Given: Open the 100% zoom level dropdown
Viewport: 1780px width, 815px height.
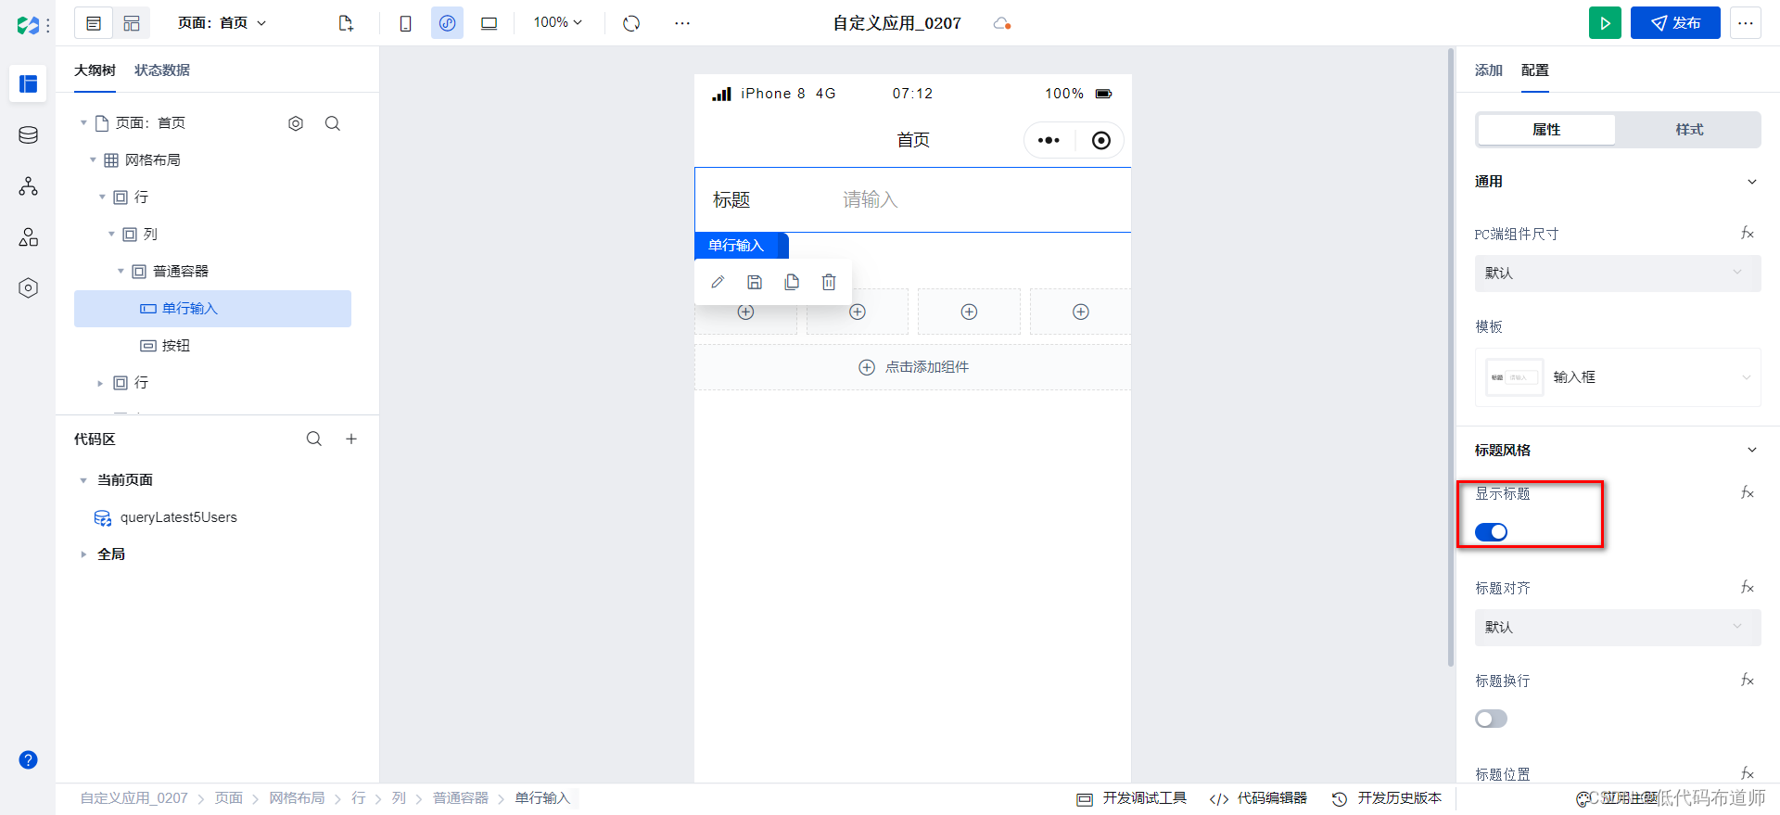Looking at the screenshot, I should point(557,22).
